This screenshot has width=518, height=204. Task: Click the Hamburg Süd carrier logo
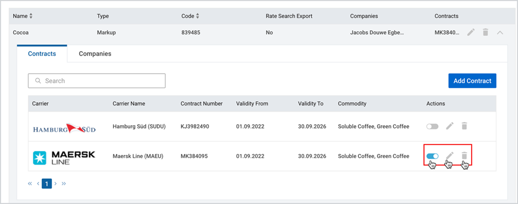(x=64, y=128)
